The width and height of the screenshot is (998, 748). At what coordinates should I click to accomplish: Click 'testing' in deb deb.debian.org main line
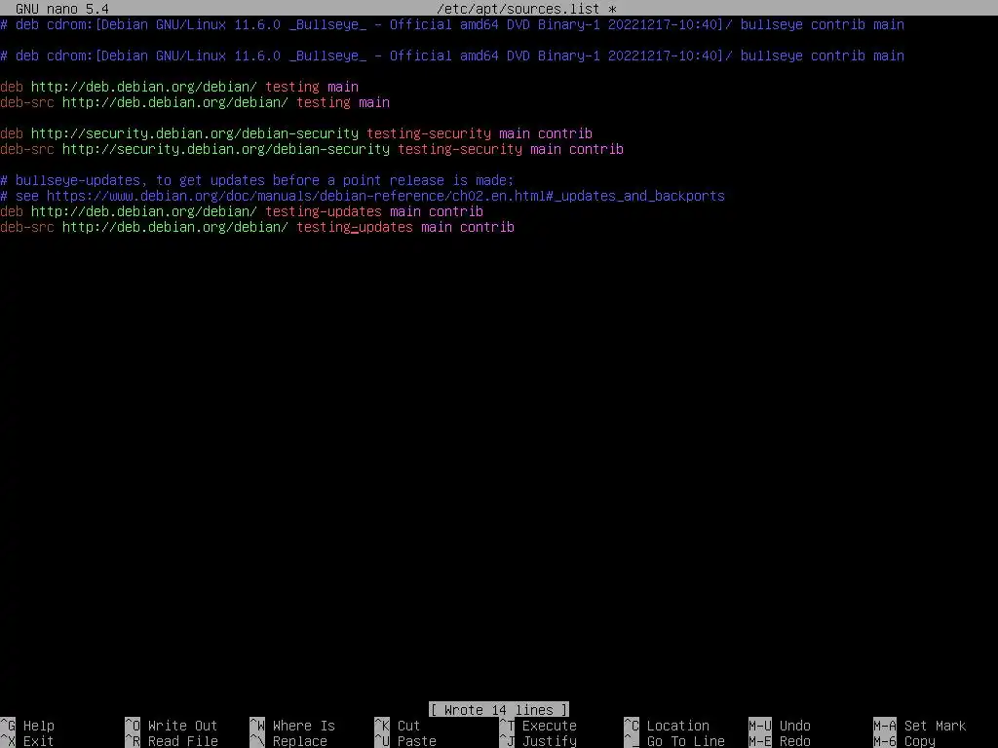click(x=292, y=87)
